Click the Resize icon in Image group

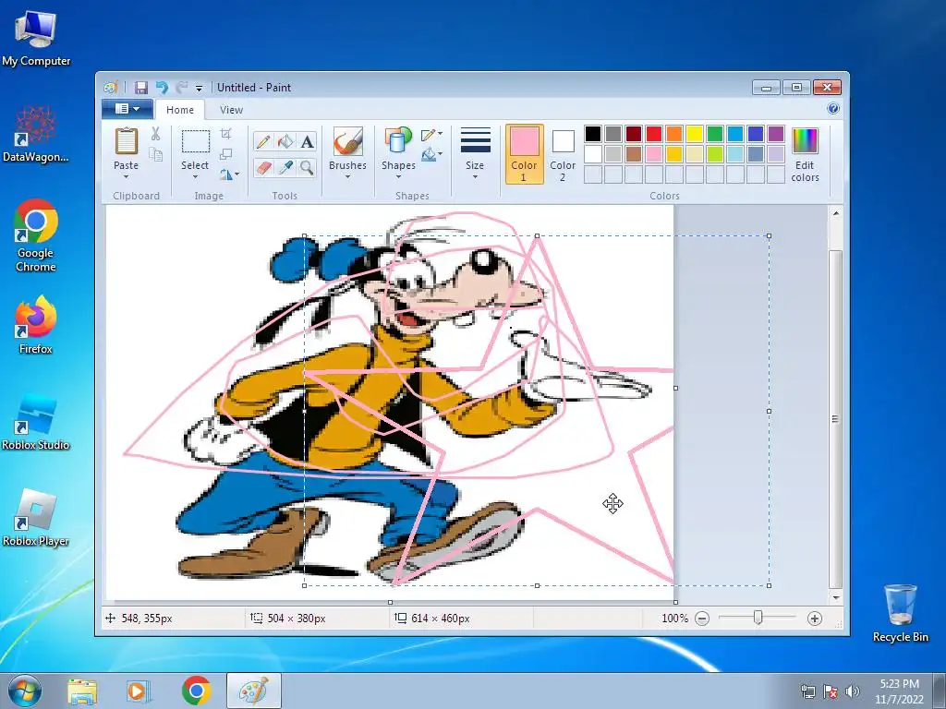coord(226,154)
